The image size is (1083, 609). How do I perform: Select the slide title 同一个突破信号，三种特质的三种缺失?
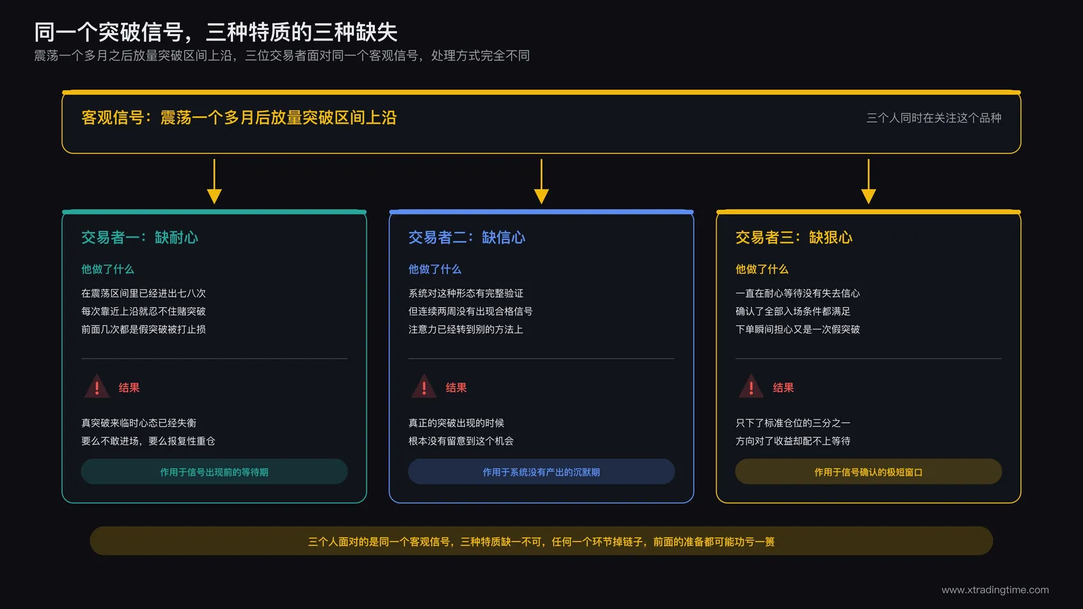pyautogui.click(x=216, y=32)
